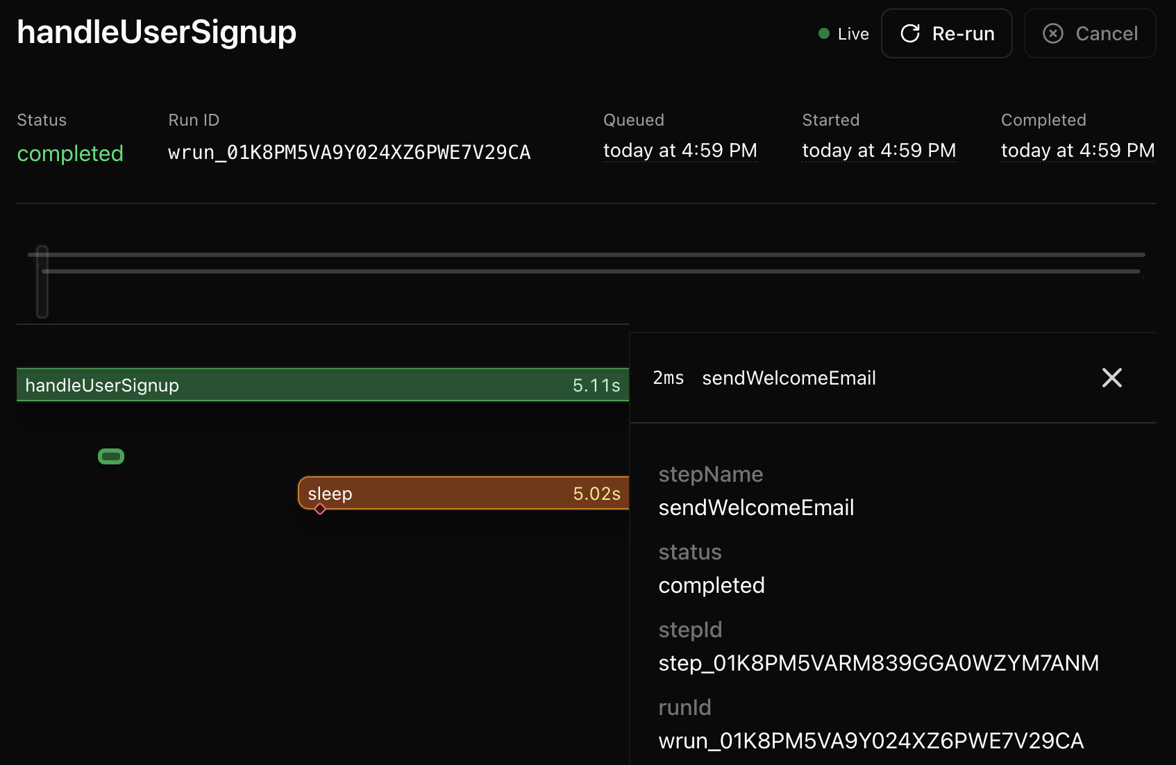Image resolution: width=1176 pixels, height=765 pixels.
Task: Select the Run ID value text
Action: pyautogui.click(x=350, y=153)
